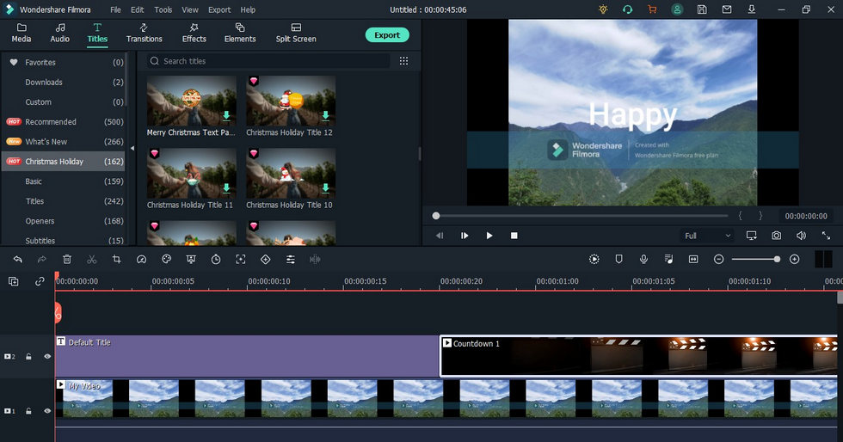
Task: Add a marker with the shield icon
Action: coord(618,259)
